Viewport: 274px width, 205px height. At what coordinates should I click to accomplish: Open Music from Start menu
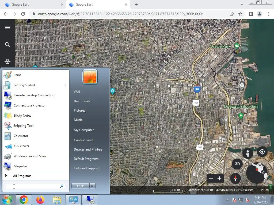[x=78, y=120]
